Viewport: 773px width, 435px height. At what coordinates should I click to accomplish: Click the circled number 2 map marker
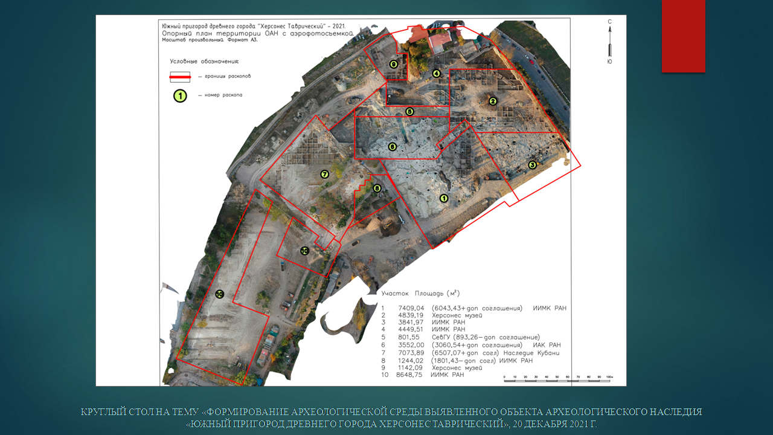click(493, 101)
